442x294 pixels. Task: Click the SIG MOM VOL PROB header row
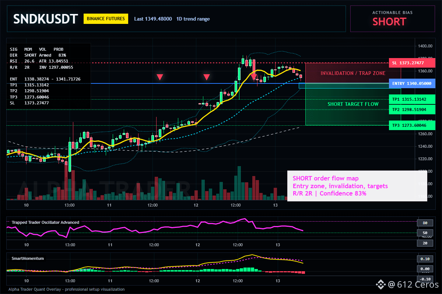[x=36, y=49]
